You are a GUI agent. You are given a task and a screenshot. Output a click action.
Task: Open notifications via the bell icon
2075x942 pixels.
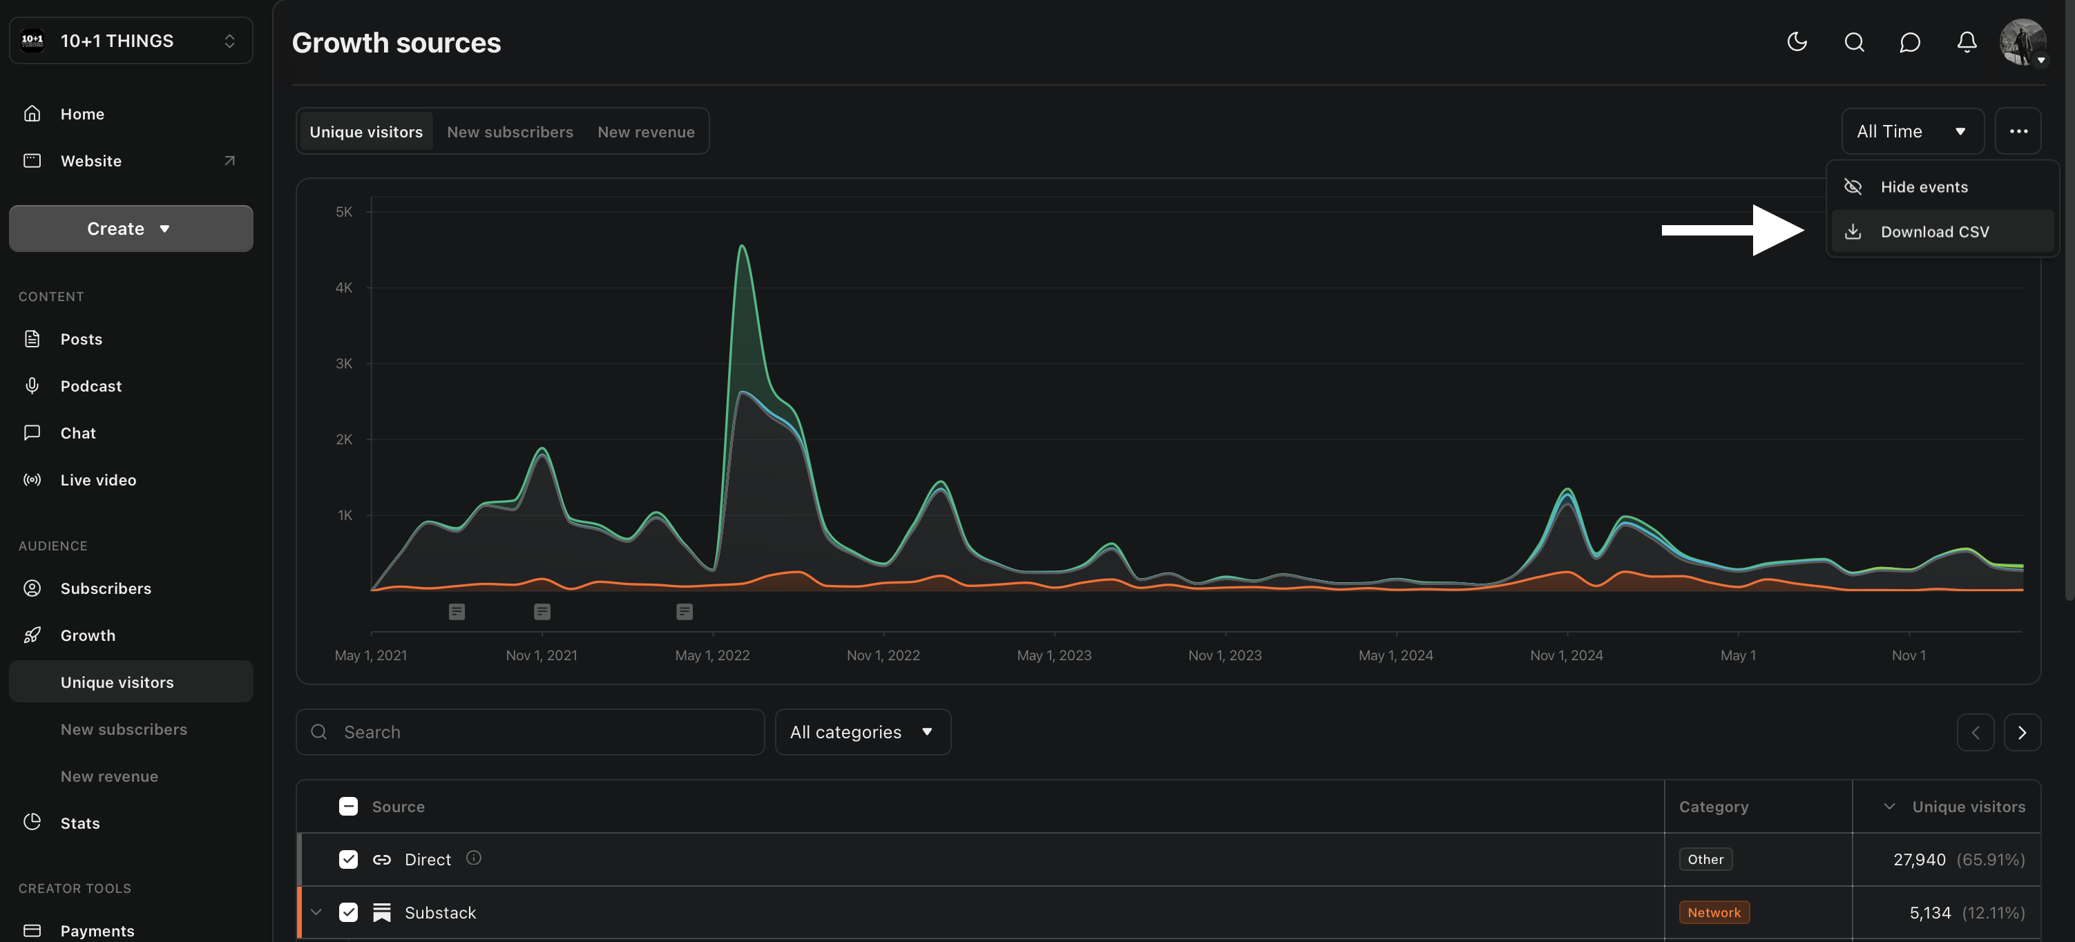click(1965, 42)
